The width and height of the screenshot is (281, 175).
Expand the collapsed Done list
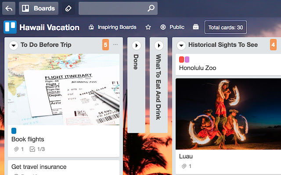[x=136, y=45]
